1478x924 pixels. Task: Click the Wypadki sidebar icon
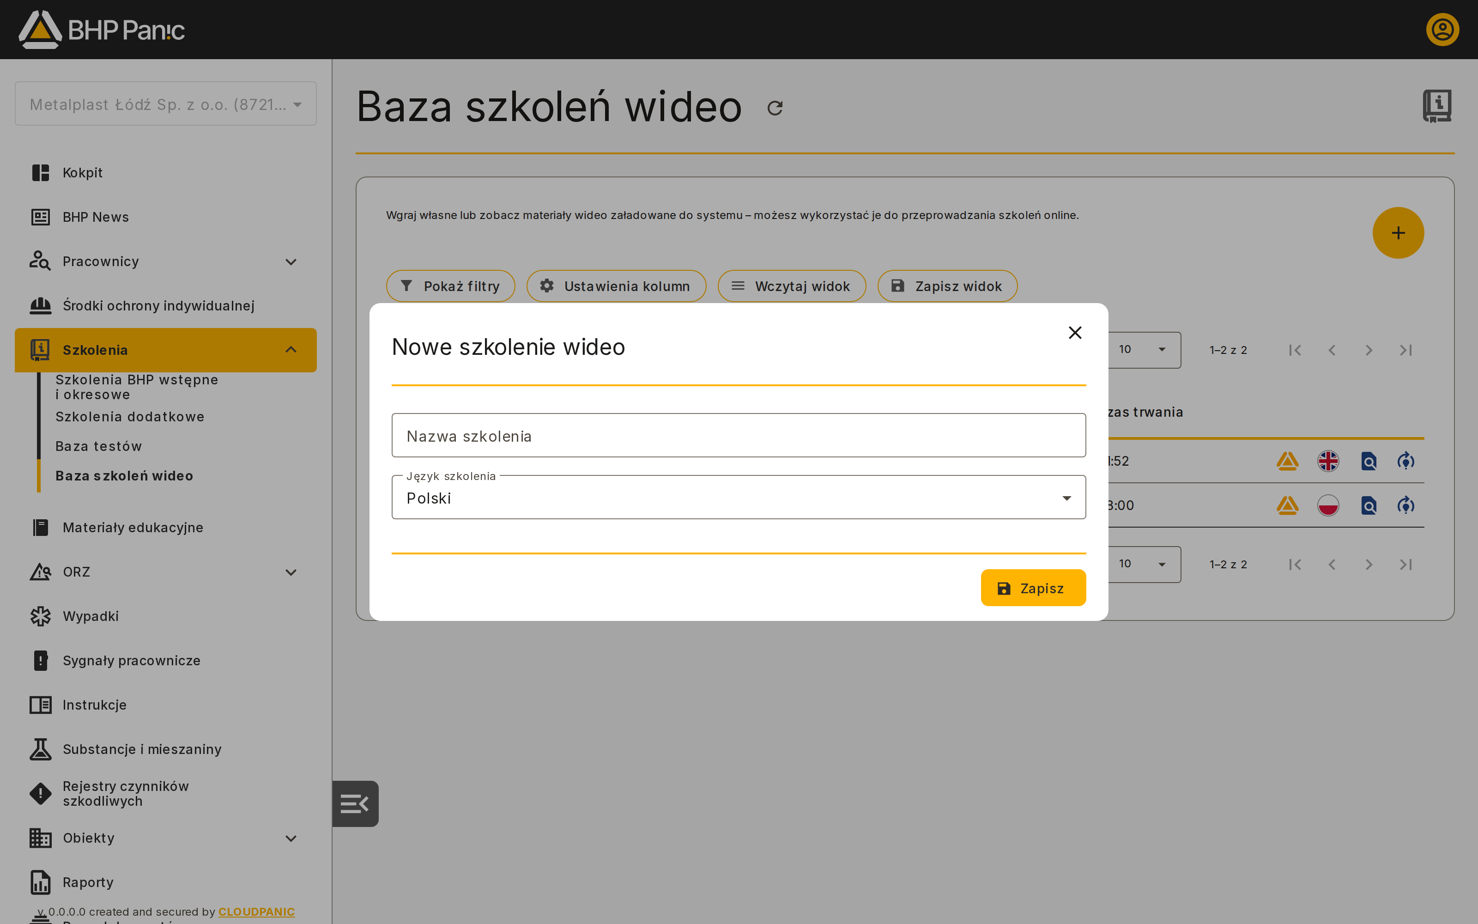pos(40,616)
